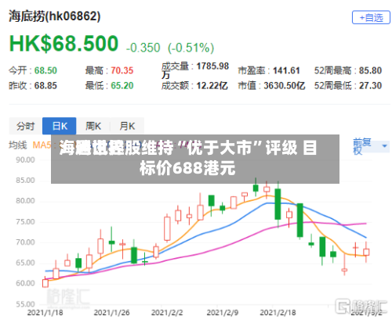Click the 2021/2/18 date axis label
Screen dimensions: 392x319
point(278,313)
